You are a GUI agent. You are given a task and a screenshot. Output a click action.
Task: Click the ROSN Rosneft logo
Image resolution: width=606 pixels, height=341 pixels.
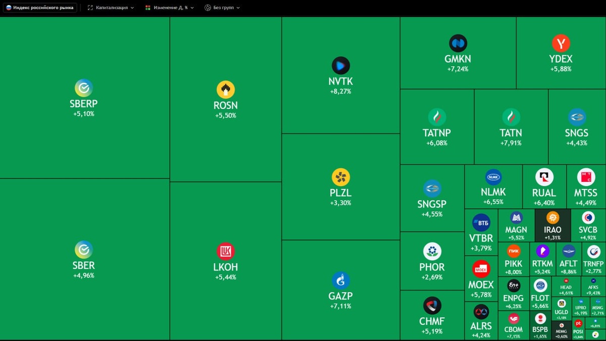click(226, 89)
